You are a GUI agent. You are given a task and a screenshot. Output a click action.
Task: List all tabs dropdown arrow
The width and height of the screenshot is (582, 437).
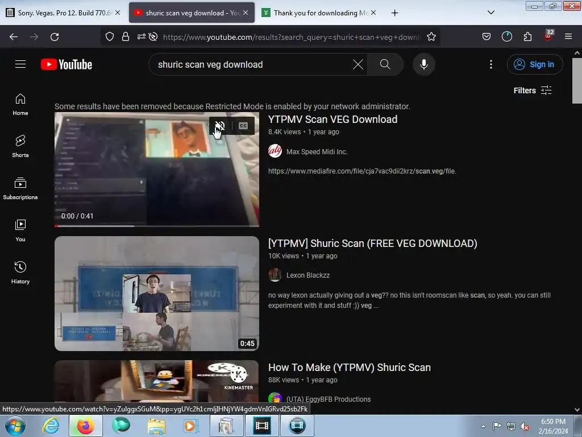490,13
